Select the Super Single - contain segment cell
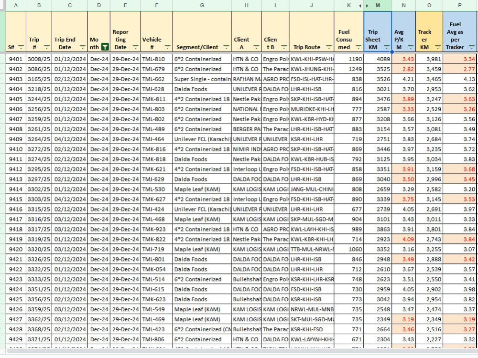The image size is (478, 358). coord(202,79)
